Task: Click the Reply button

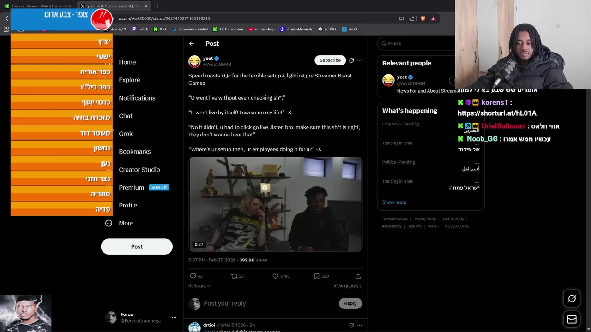Action: pyautogui.click(x=350, y=303)
